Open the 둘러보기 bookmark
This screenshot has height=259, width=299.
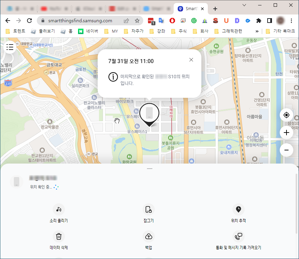coord(43,31)
